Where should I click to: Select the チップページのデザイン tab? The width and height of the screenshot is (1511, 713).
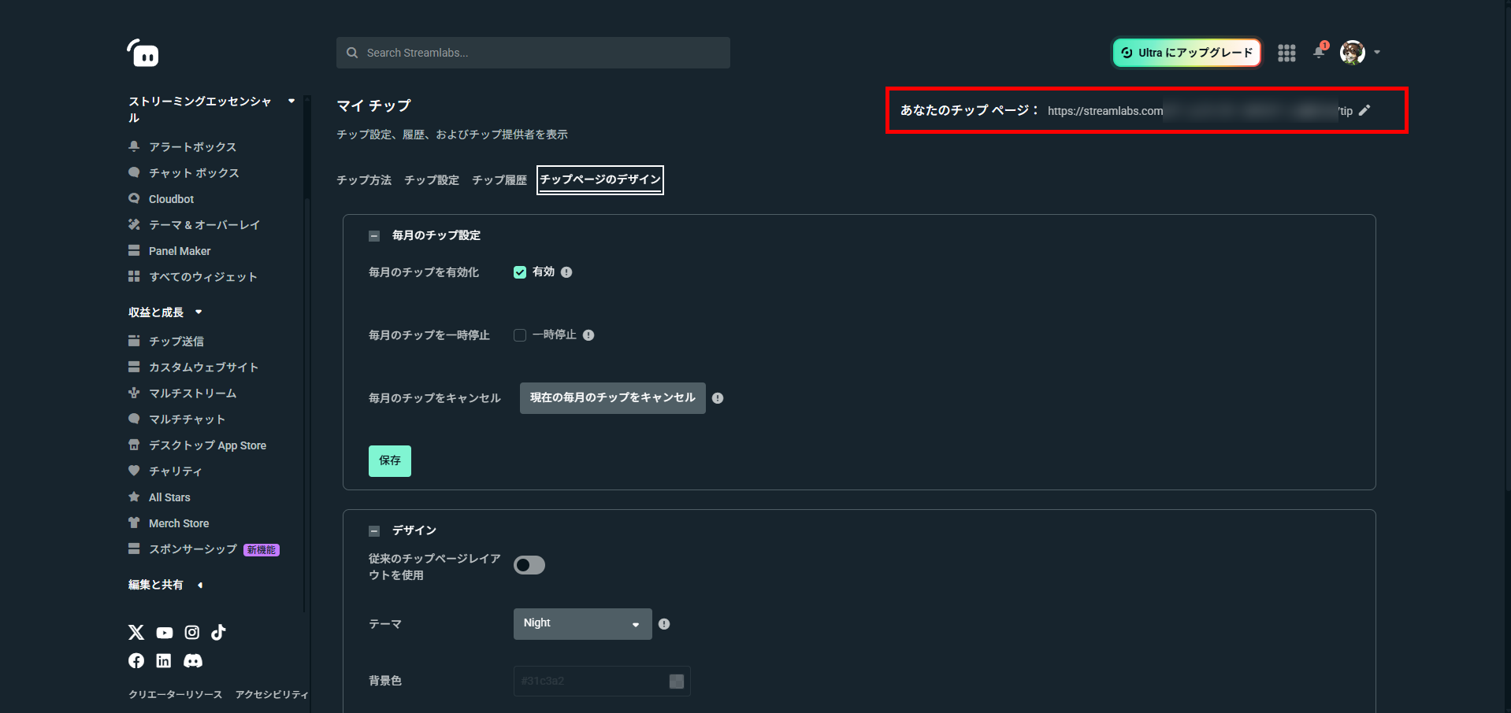click(x=600, y=179)
